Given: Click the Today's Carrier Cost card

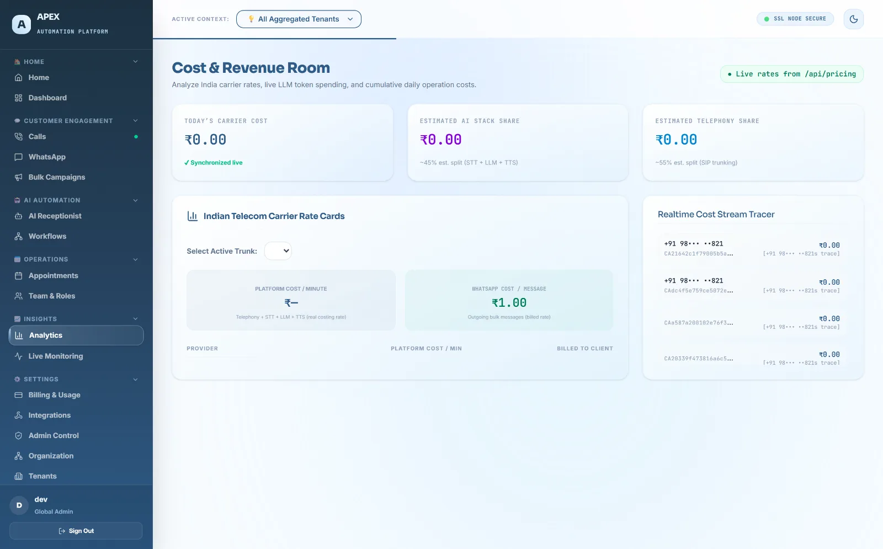Looking at the screenshot, I should point(283,142).
